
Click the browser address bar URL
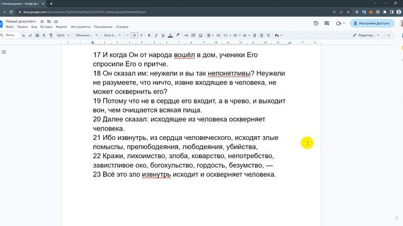coord(84,12)
